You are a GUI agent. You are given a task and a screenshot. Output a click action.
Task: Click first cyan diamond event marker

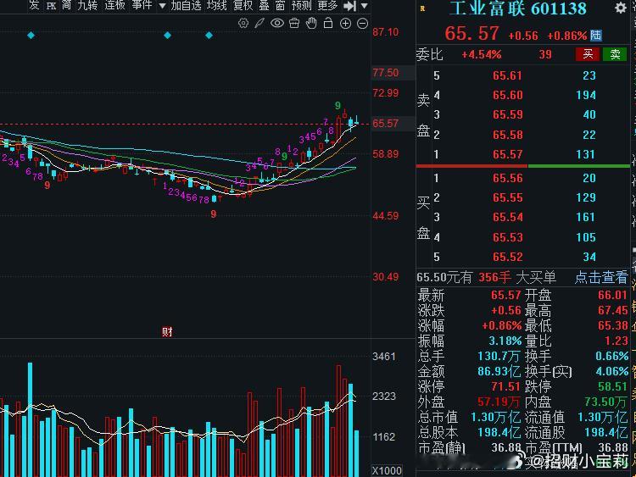point(31,36)
